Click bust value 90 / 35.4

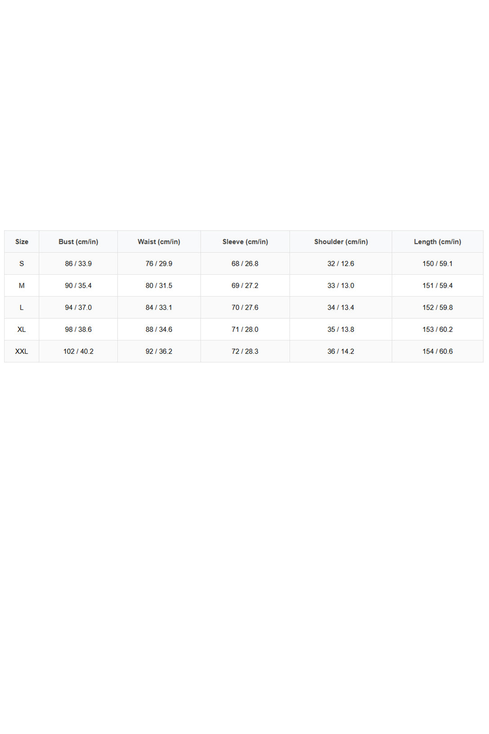click(78, 286)
